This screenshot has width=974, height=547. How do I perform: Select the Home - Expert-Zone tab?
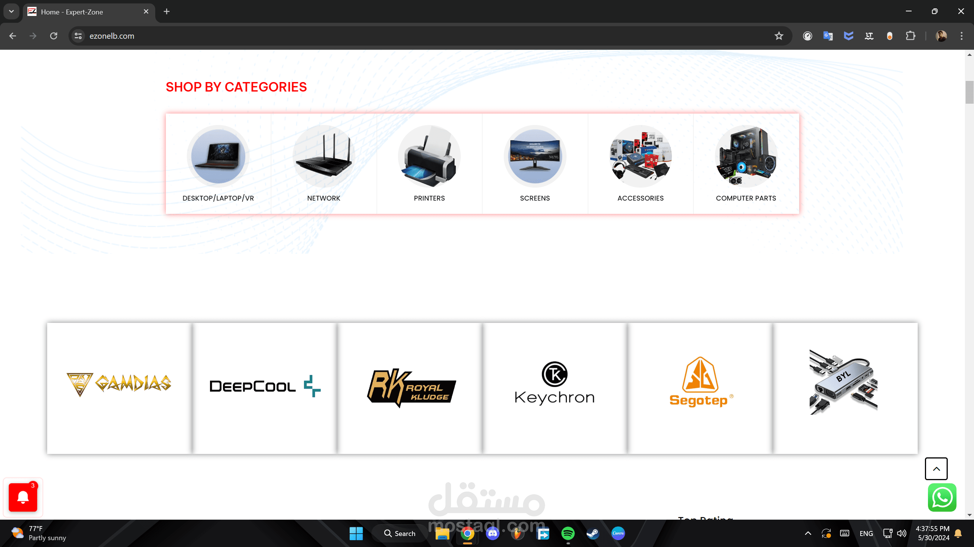tap(89, 12)
